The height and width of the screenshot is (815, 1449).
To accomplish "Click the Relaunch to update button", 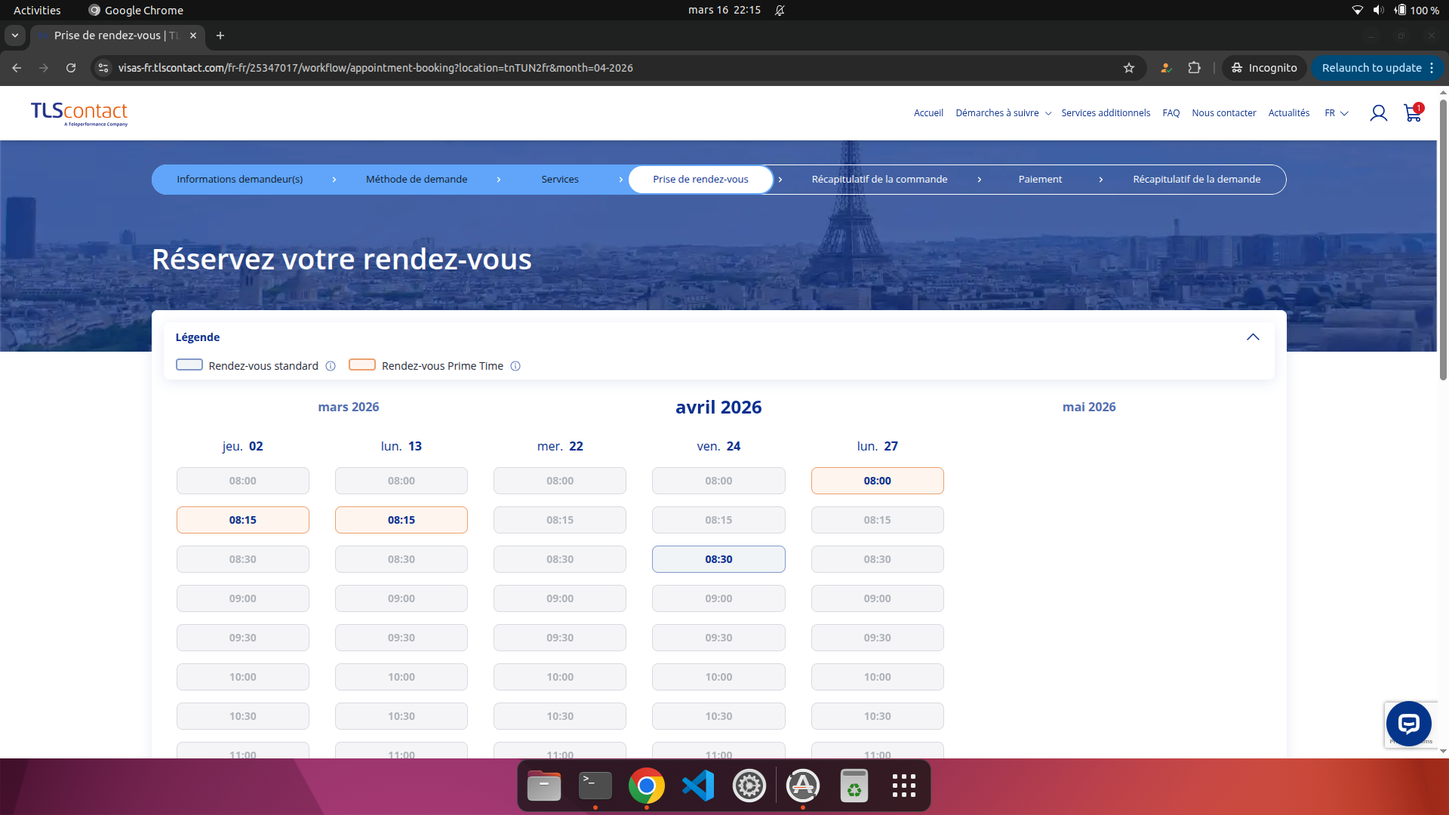I will coord(1371,68).
